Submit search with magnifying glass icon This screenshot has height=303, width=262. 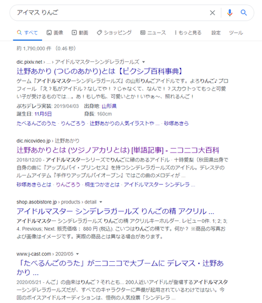tap(244, 13)
